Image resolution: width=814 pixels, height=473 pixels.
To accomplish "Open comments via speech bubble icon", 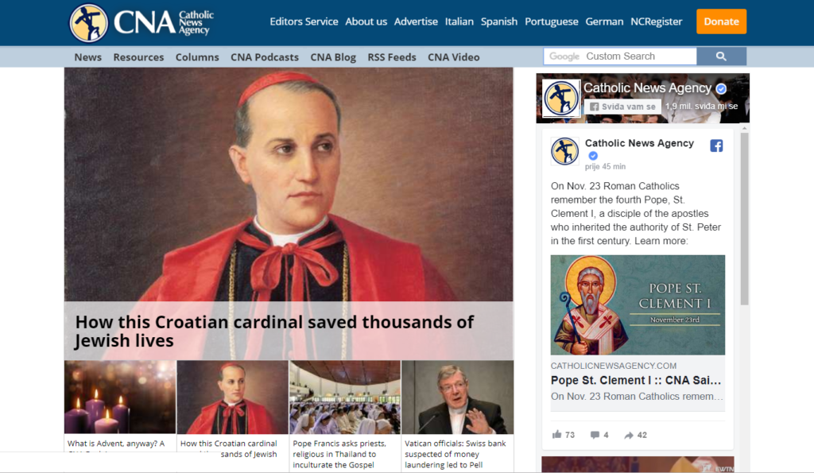I will click(595, 435).
